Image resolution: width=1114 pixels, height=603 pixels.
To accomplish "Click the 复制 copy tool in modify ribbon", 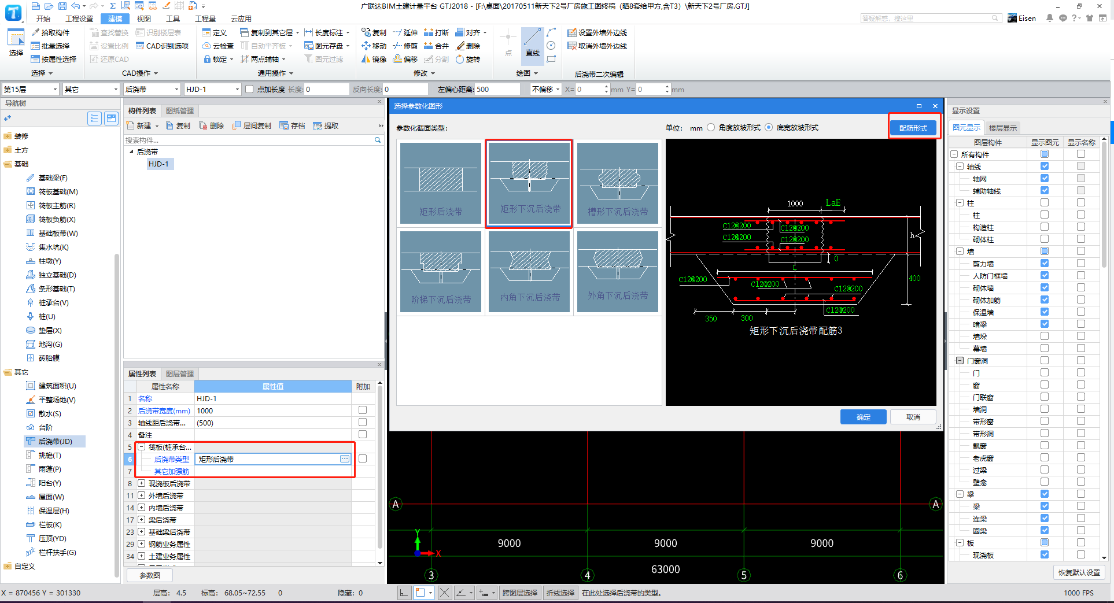I will click(x=374, y=33).
